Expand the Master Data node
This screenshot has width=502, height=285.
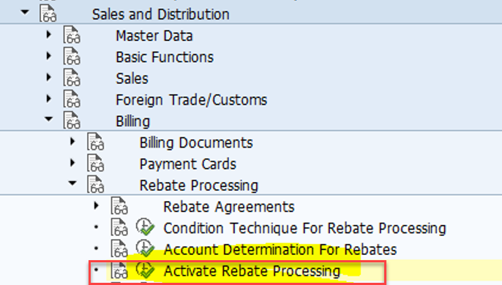click(48, 34)
